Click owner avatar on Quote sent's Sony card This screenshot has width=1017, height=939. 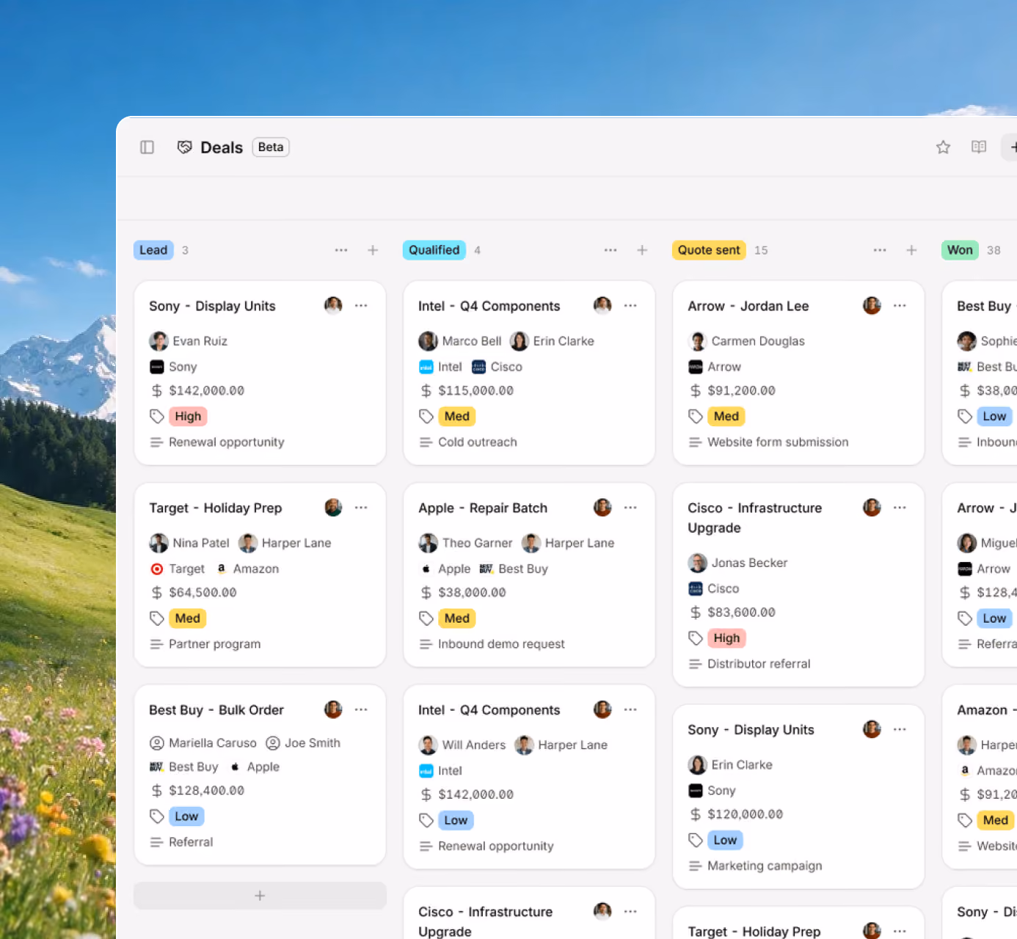tap(872, 729)
